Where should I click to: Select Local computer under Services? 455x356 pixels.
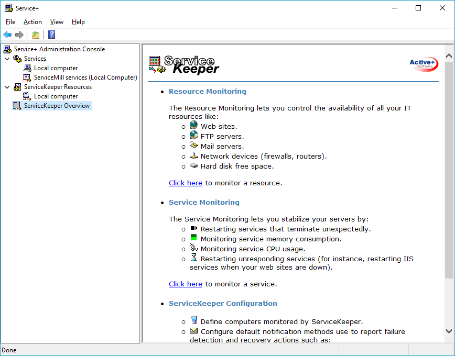(x=56, y=68)
